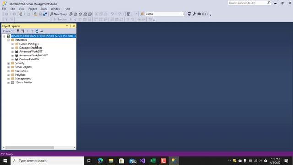Open Object Explorer window position dropdown arrow
The image size is (293, 165).
(x=67, y=26)
